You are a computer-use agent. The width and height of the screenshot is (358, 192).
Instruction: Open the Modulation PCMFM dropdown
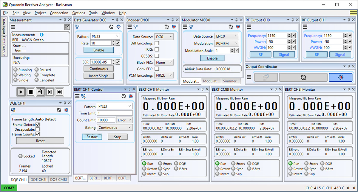pyautogui.click(x=226, y=43)
